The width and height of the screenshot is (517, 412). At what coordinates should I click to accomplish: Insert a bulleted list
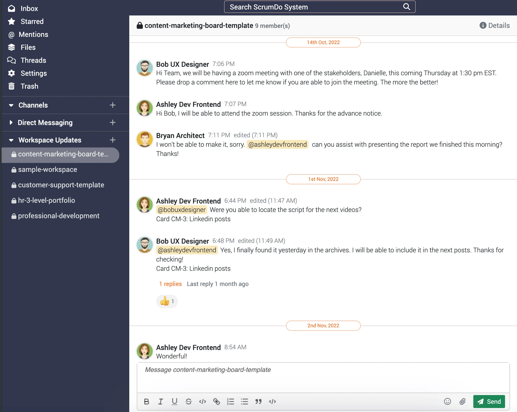pos(244,401)
